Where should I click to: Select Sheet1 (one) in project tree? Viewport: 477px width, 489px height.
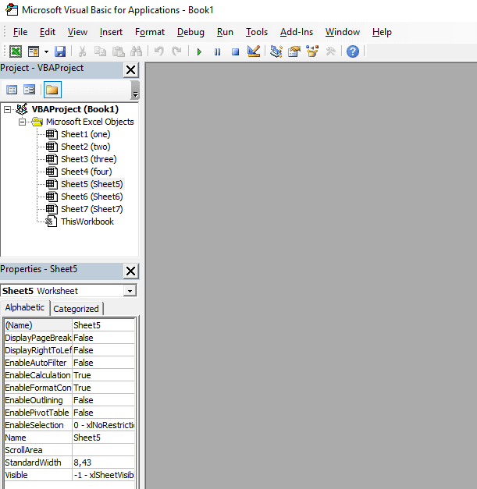tap(86, 134)
